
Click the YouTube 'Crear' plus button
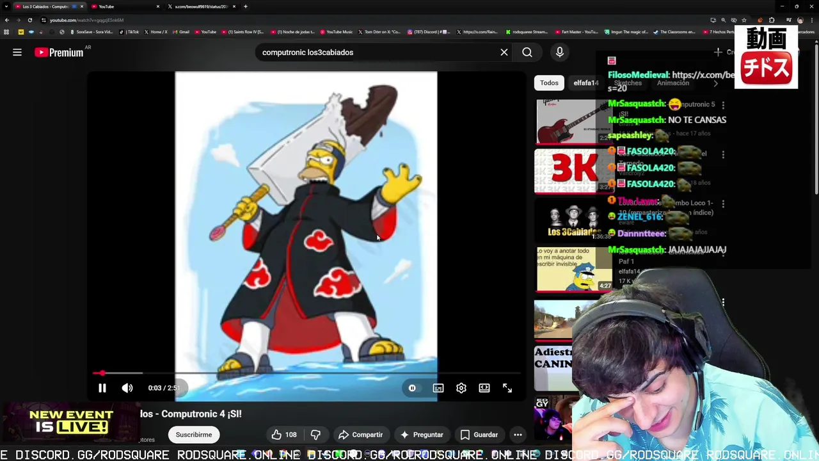[724, 53]
